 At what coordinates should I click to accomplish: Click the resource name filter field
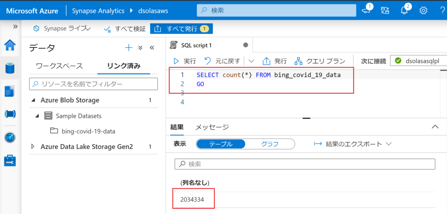click(x=93, y=84)
